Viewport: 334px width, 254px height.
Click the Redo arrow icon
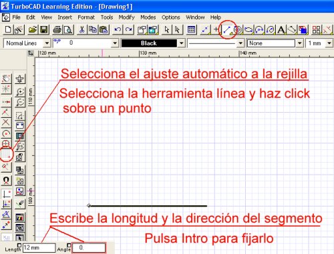point(129,29)
